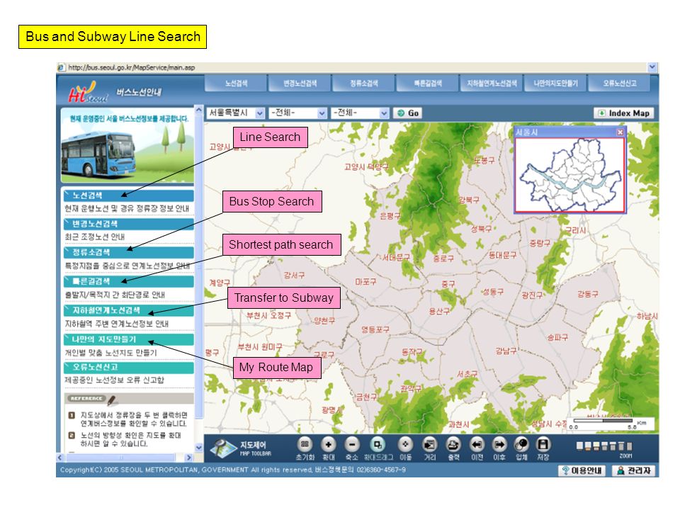The width and height of the screenshot is (680, 510).
Task: Click 강서구 label on the map
Action: [294, 275]
